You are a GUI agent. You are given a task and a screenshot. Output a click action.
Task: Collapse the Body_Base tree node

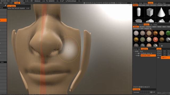tap(135, 53)
